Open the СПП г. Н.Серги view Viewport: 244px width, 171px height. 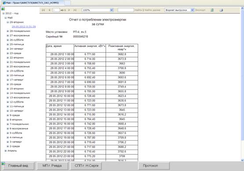click(86, 166)
